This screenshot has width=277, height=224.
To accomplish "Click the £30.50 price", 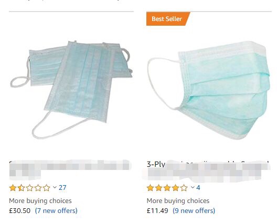I will (x=20, y=211).
